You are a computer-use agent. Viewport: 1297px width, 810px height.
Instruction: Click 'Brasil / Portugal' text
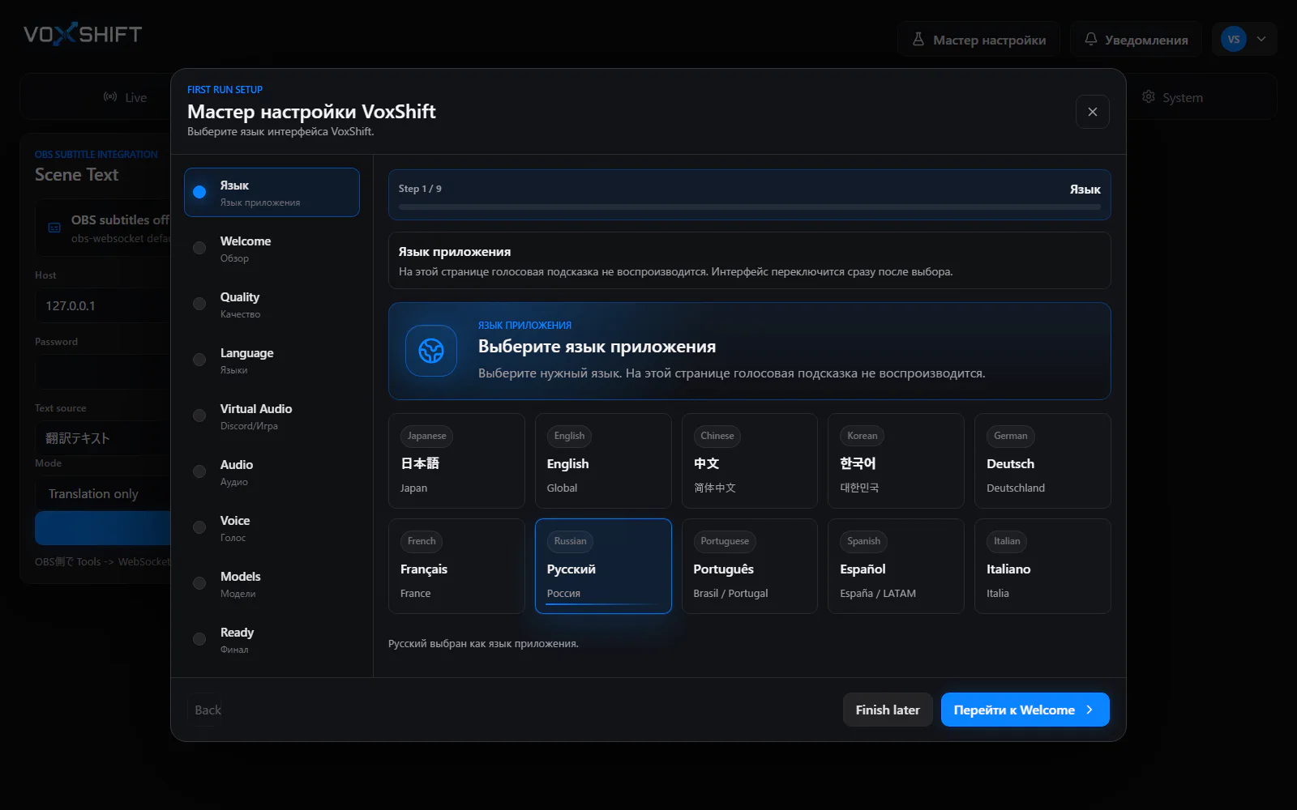730,594
